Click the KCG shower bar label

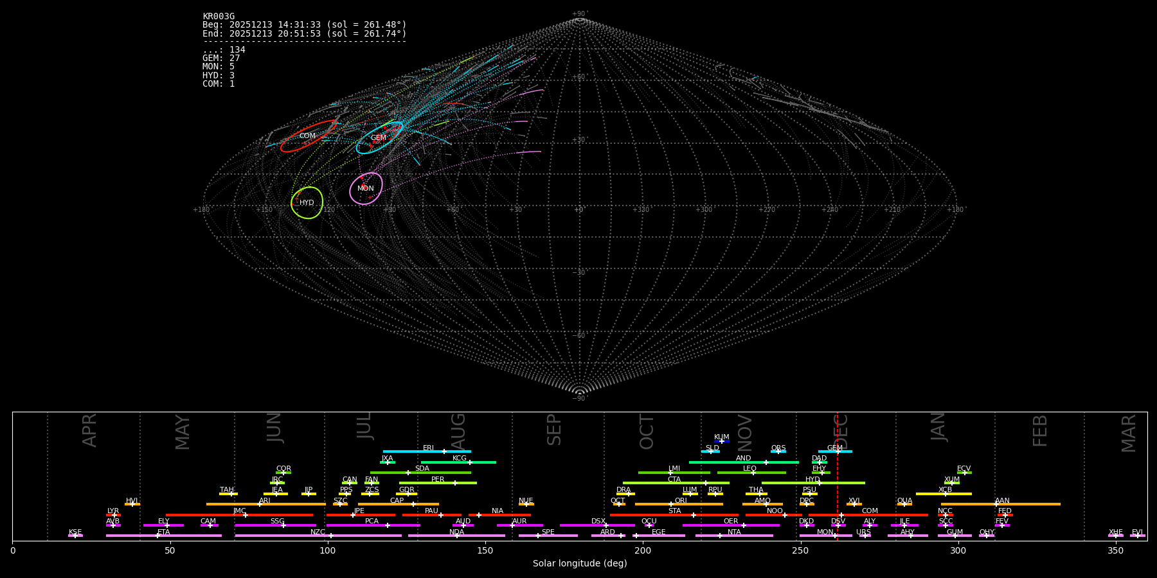(460, 459)
